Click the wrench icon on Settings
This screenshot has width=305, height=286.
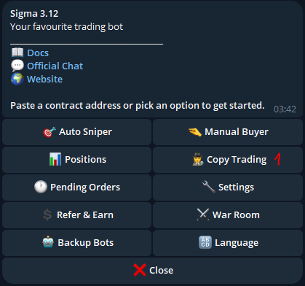coord(209,187)
